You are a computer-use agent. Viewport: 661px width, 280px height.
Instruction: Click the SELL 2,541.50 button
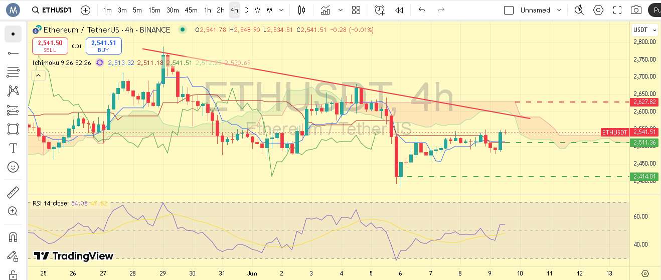50,46
